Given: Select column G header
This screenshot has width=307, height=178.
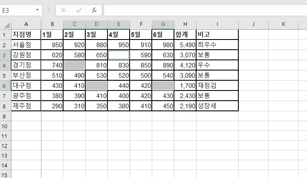Looking at the screenshot, I should [163, 24].
